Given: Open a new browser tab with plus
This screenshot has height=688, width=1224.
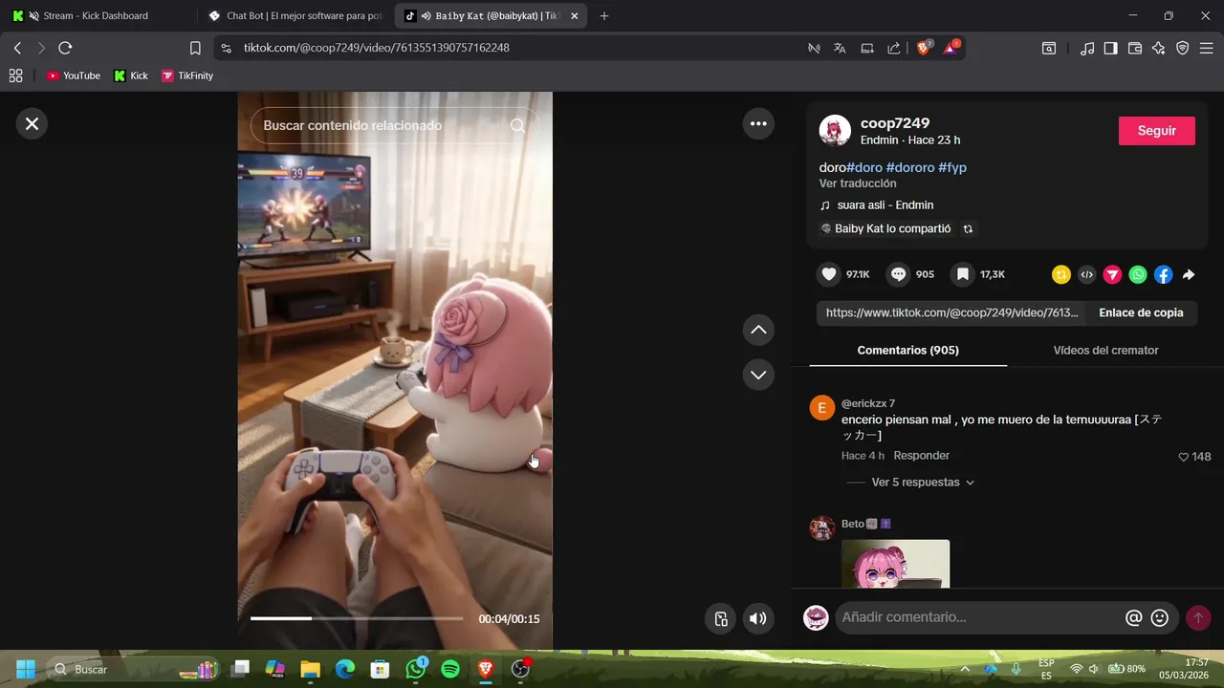Looking at the screenshot, I should 604,16.
